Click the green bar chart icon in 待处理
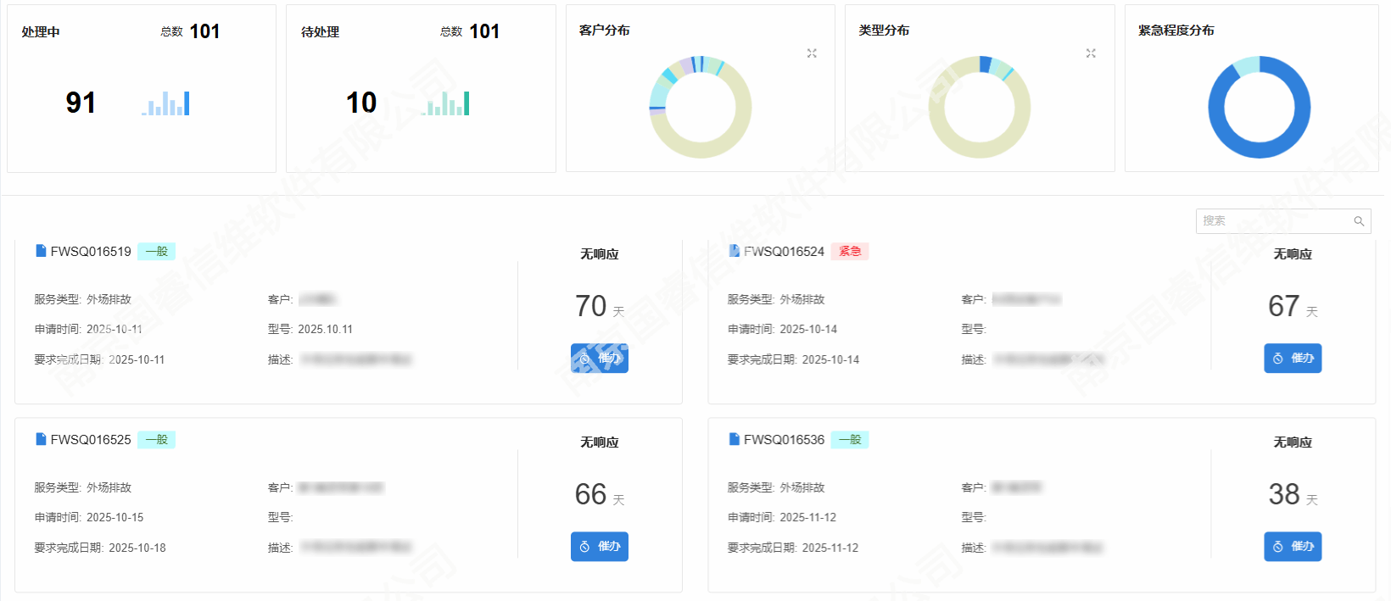The image size is (1391, 601). [446, 103]
